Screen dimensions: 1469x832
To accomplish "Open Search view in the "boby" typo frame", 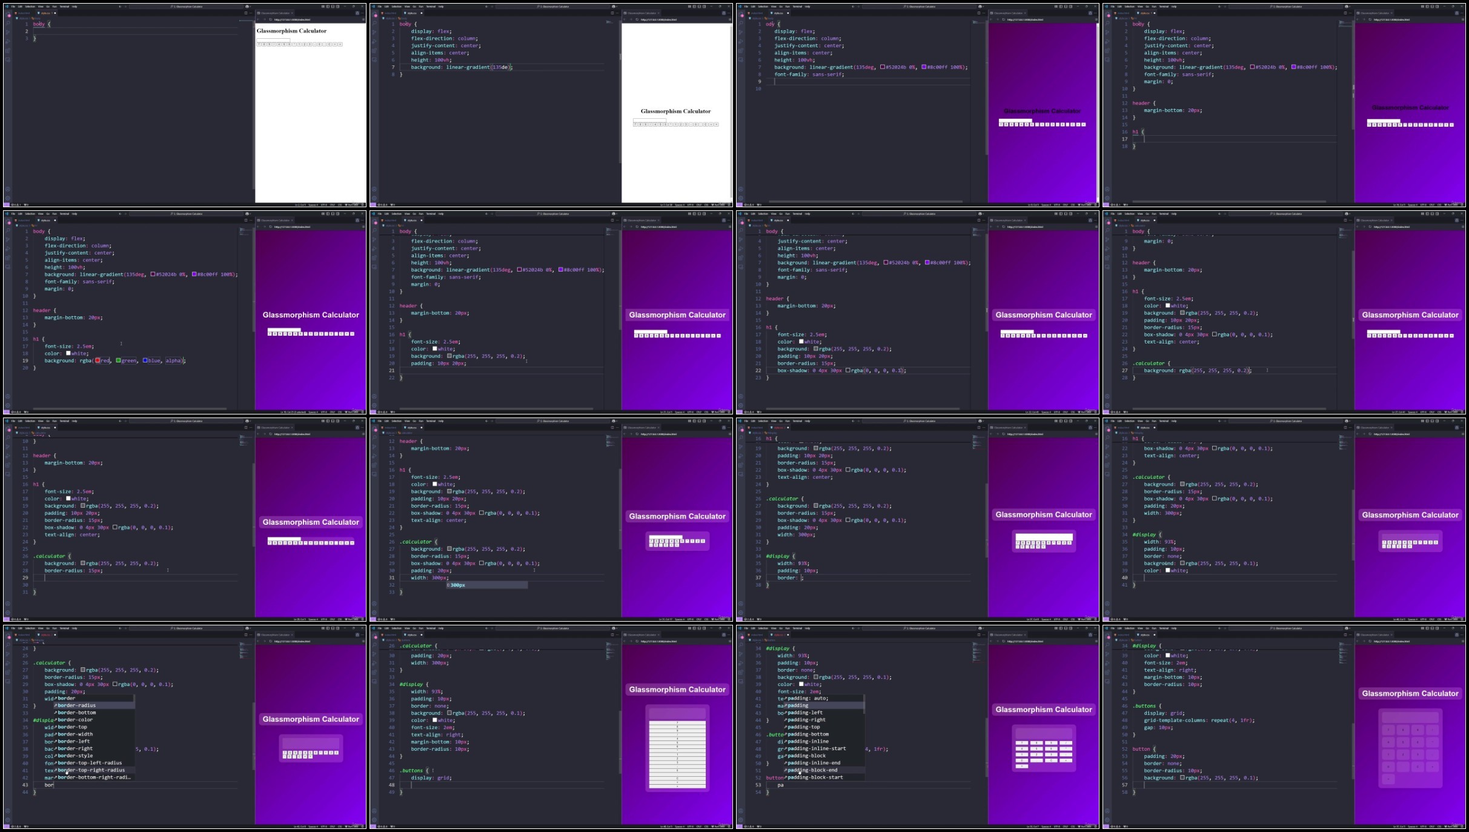I will 8,23.
